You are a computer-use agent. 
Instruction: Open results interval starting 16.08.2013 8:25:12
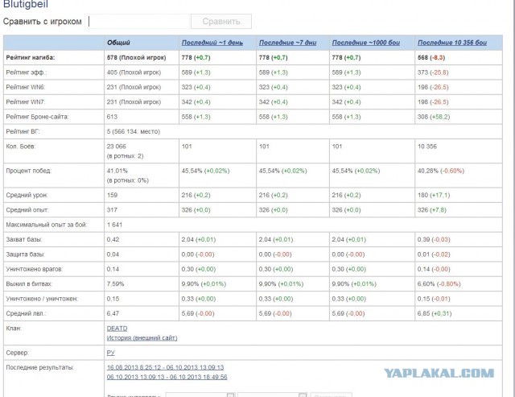pos(165,367)
